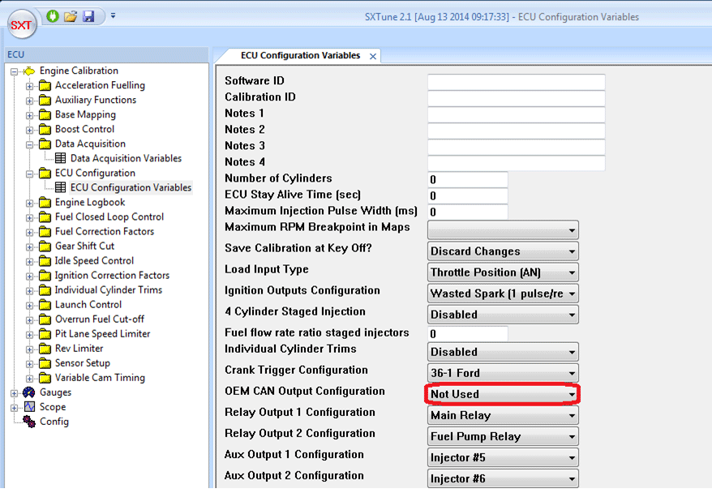The height and width of the screenshot is (493, 712).
Task: Select Launch Control in the tree
Action: [88, 305]
